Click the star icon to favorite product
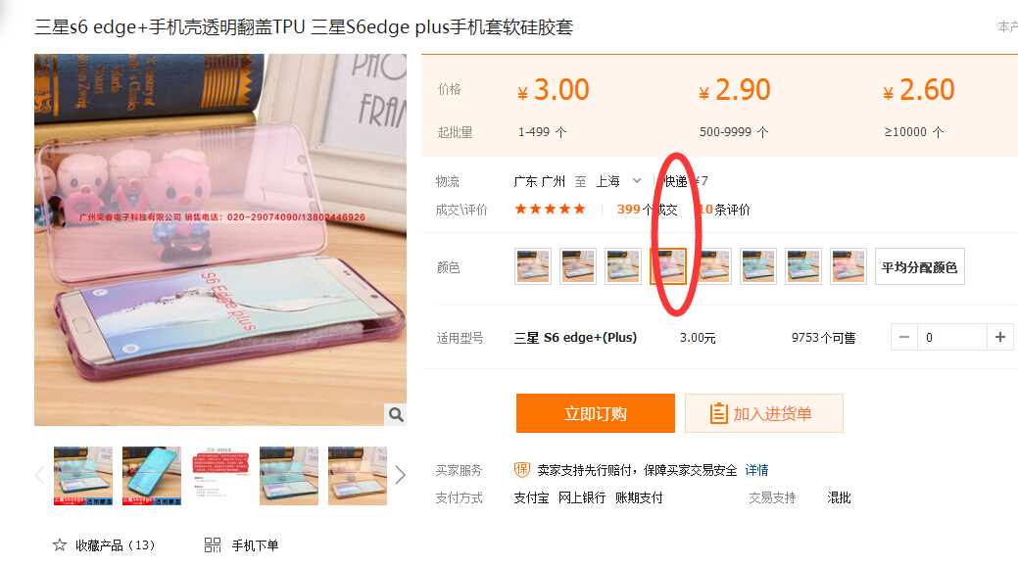Image resolution: width=1018 pixels, height=566 pixels. pos(60,545)
